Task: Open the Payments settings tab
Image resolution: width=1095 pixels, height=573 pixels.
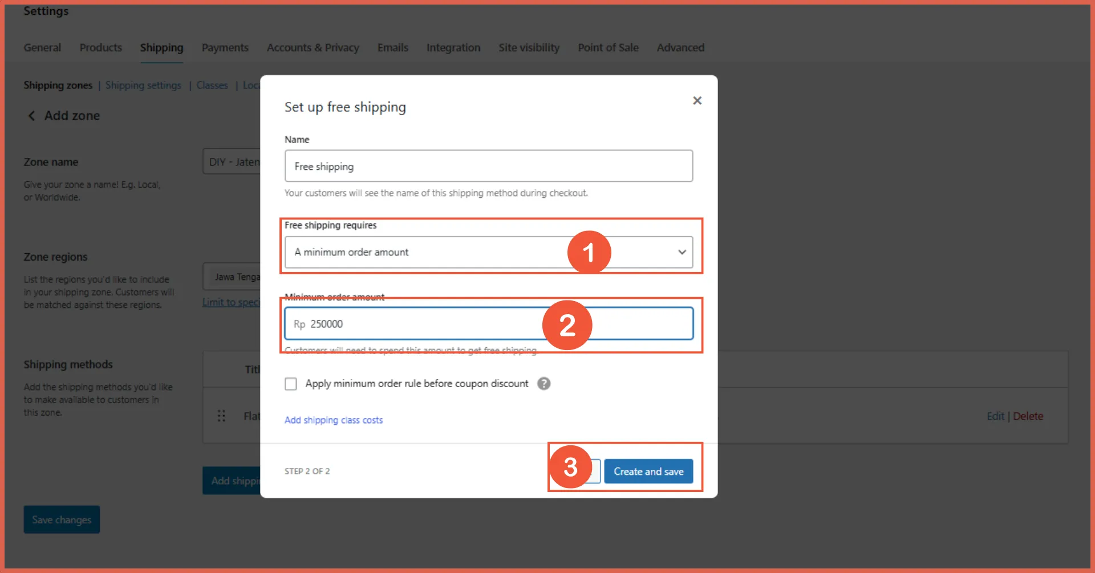Action: pyautogui.click(x=225, y=48)
